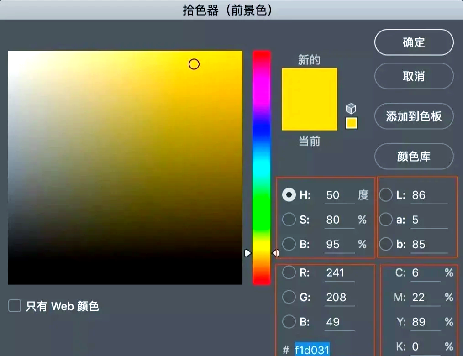Screen dimensions: 463x356
Task: Click the G field showing 208
Action: (339, 298)
